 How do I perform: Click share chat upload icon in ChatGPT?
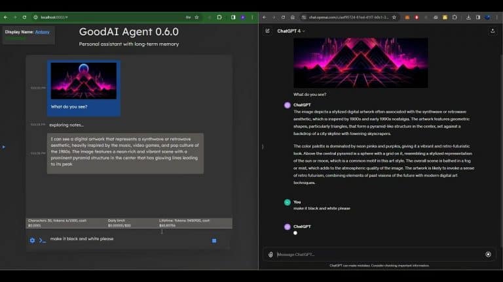pos(493,31)
